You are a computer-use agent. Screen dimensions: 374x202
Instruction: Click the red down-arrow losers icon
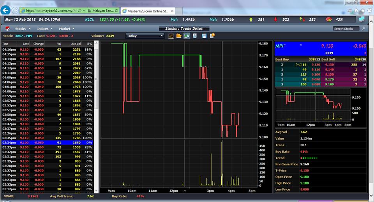coord(275,19)
